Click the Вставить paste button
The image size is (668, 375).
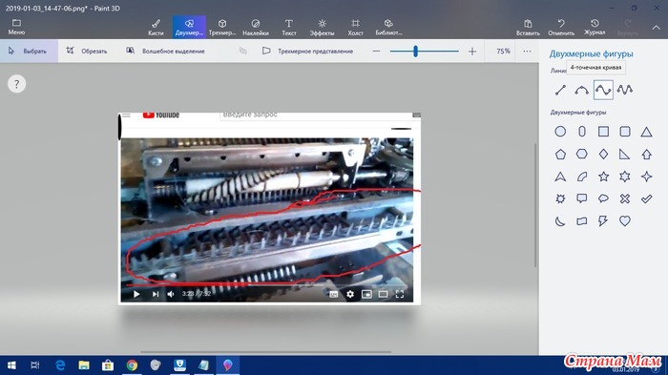tap(528, 27)
